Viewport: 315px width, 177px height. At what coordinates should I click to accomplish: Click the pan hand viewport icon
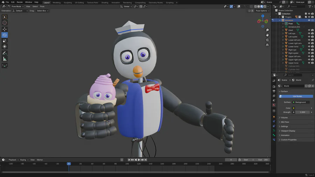(267, 35)
